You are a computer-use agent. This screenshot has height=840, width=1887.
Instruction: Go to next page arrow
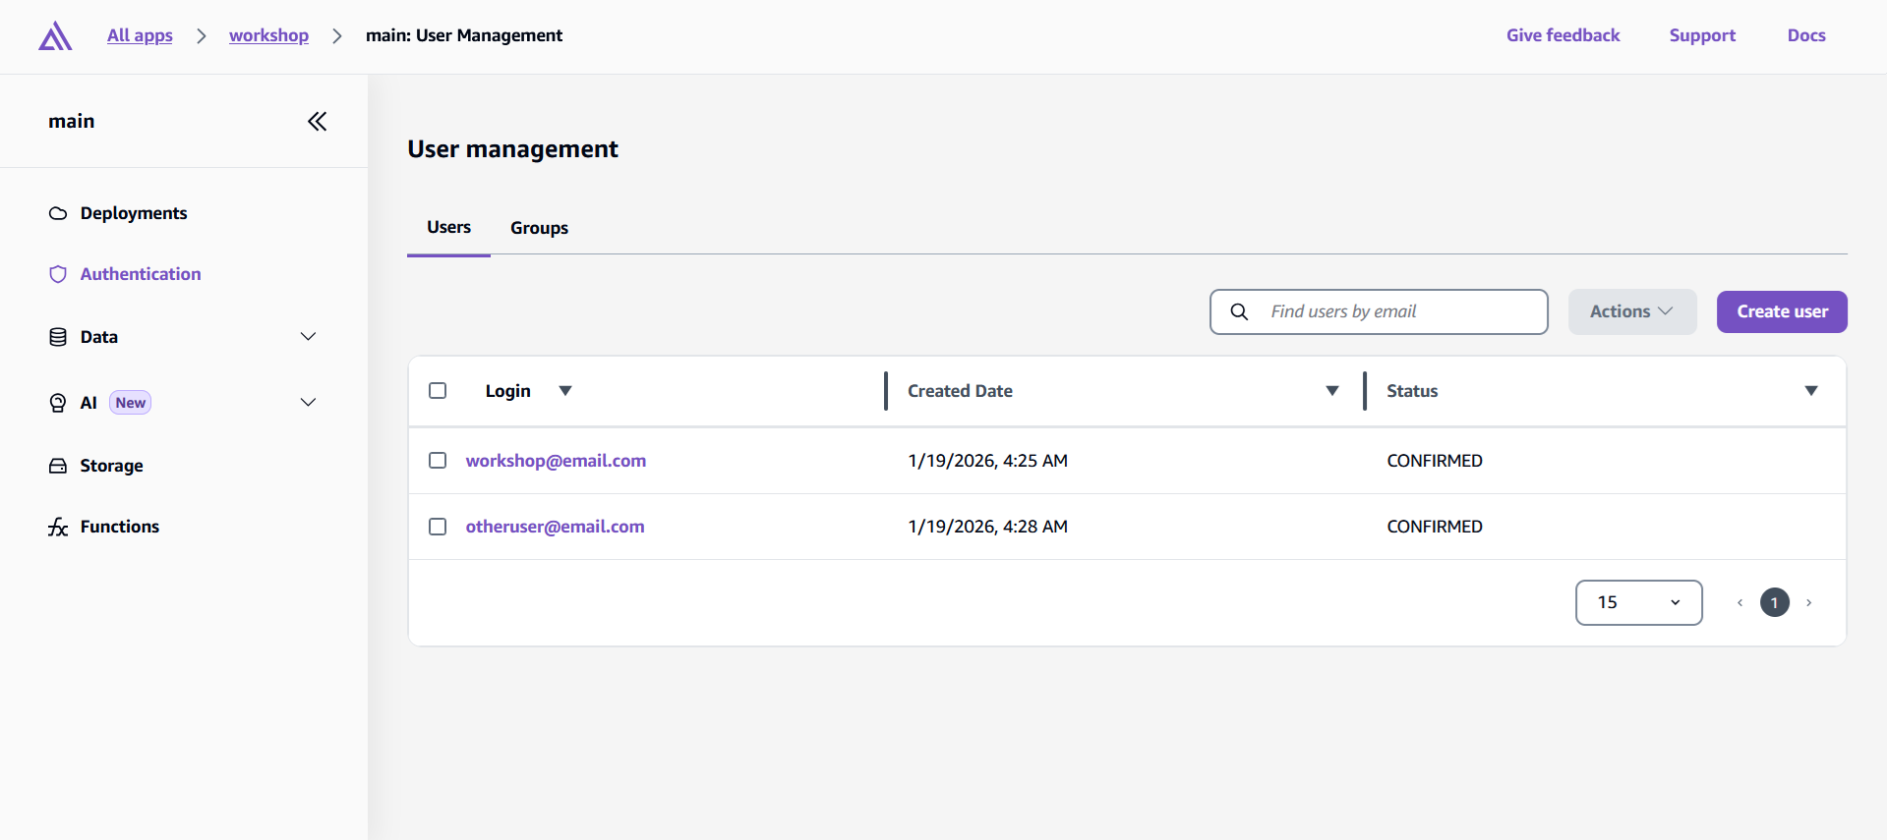(x=1808, y=602)
